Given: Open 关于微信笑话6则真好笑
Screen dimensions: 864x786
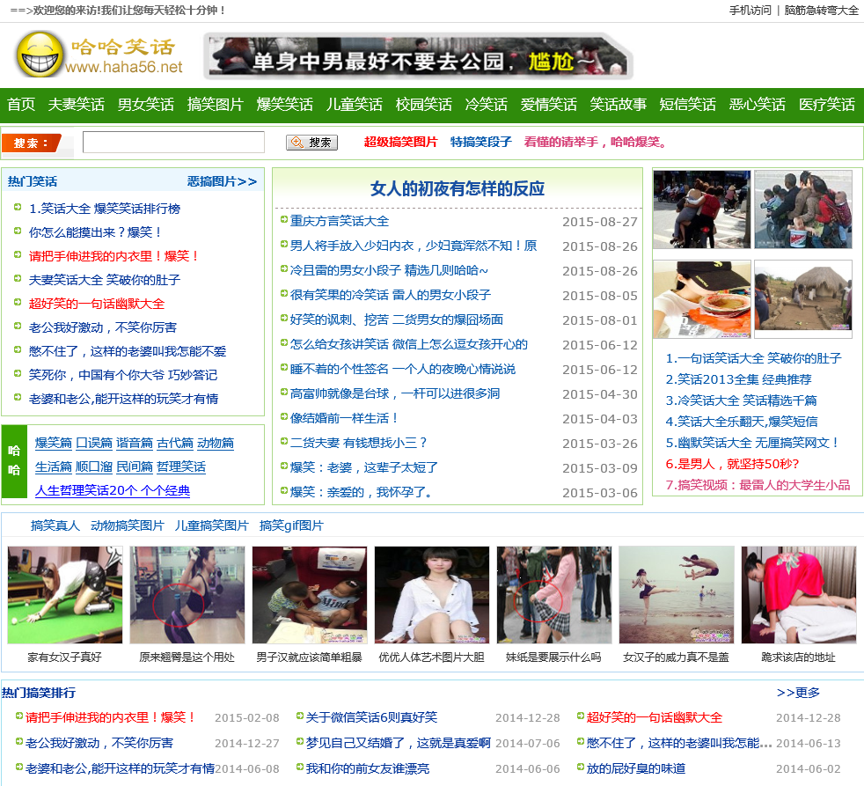Looking at the screenshot, I should point(371,717).
